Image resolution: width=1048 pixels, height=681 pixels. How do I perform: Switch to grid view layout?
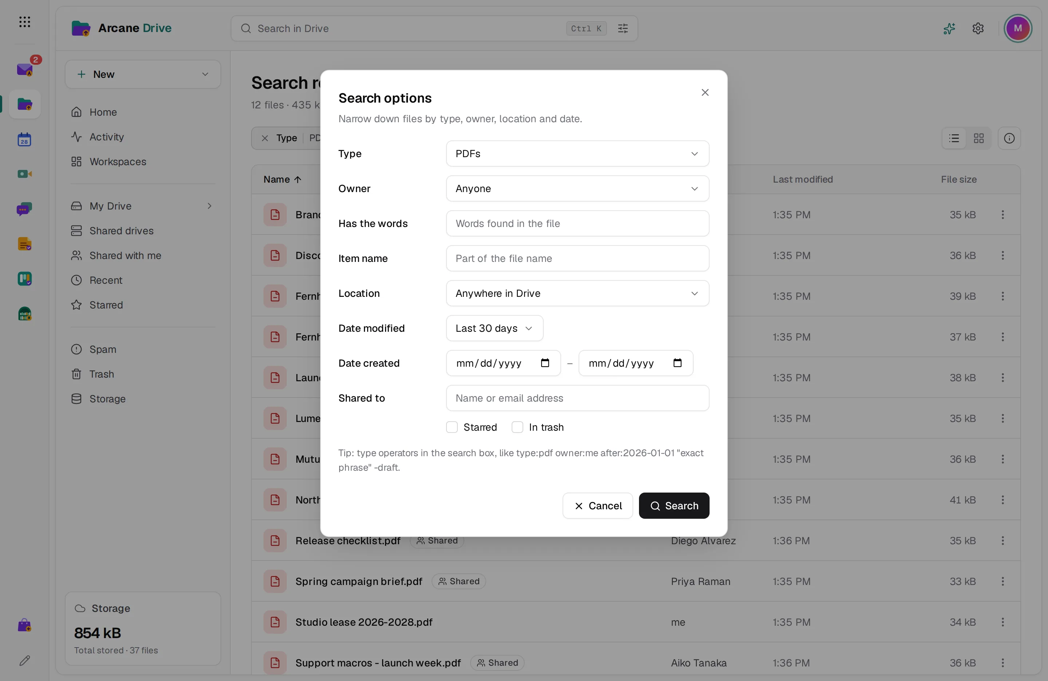[979, 138]
